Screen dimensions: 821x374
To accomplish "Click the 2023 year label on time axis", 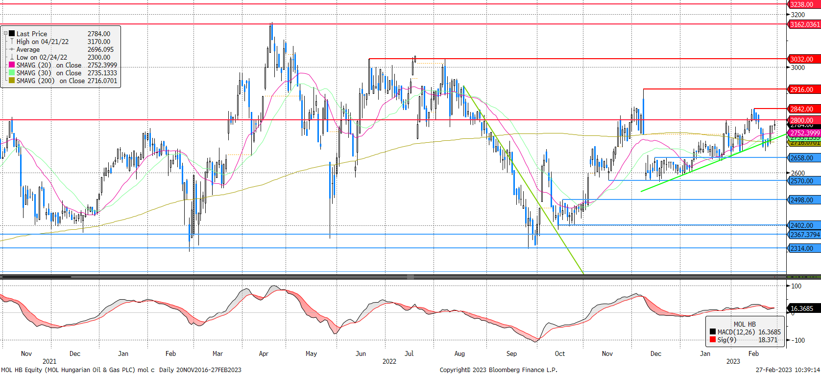I will click(733, 361).
